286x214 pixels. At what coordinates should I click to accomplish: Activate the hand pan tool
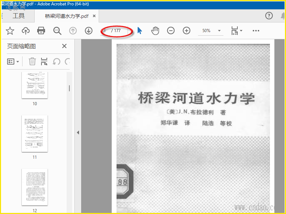click(x=155, y=31)
